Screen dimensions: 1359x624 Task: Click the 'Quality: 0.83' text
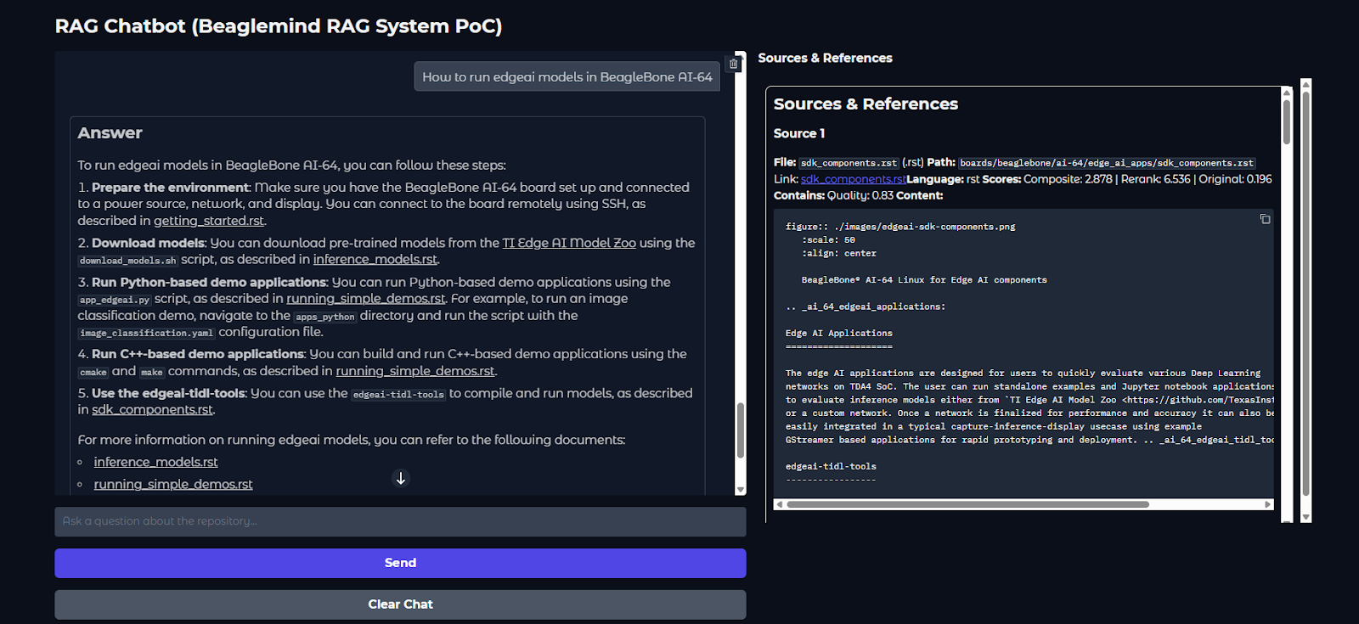860,195
